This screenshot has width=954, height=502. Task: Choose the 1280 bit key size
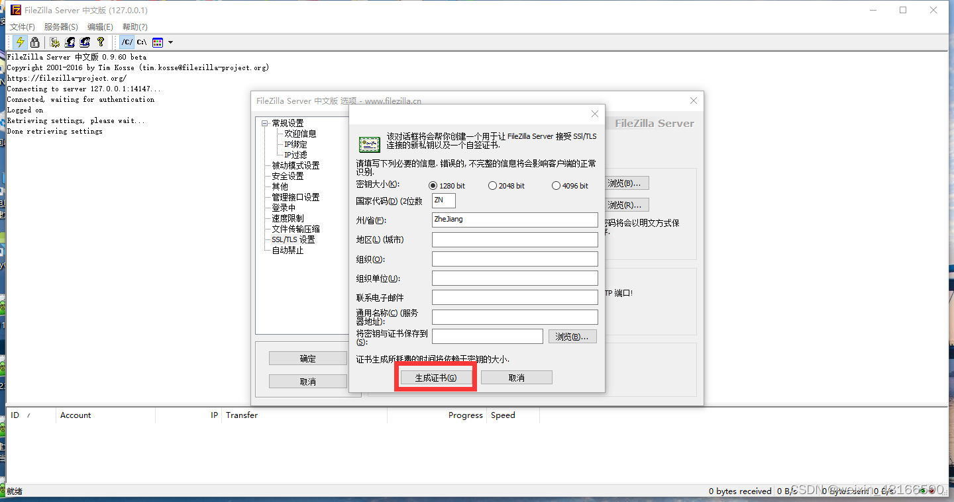coord(447,186)
